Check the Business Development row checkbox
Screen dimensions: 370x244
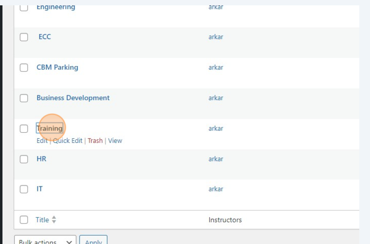pyautogui.click(x=23, y=98)
